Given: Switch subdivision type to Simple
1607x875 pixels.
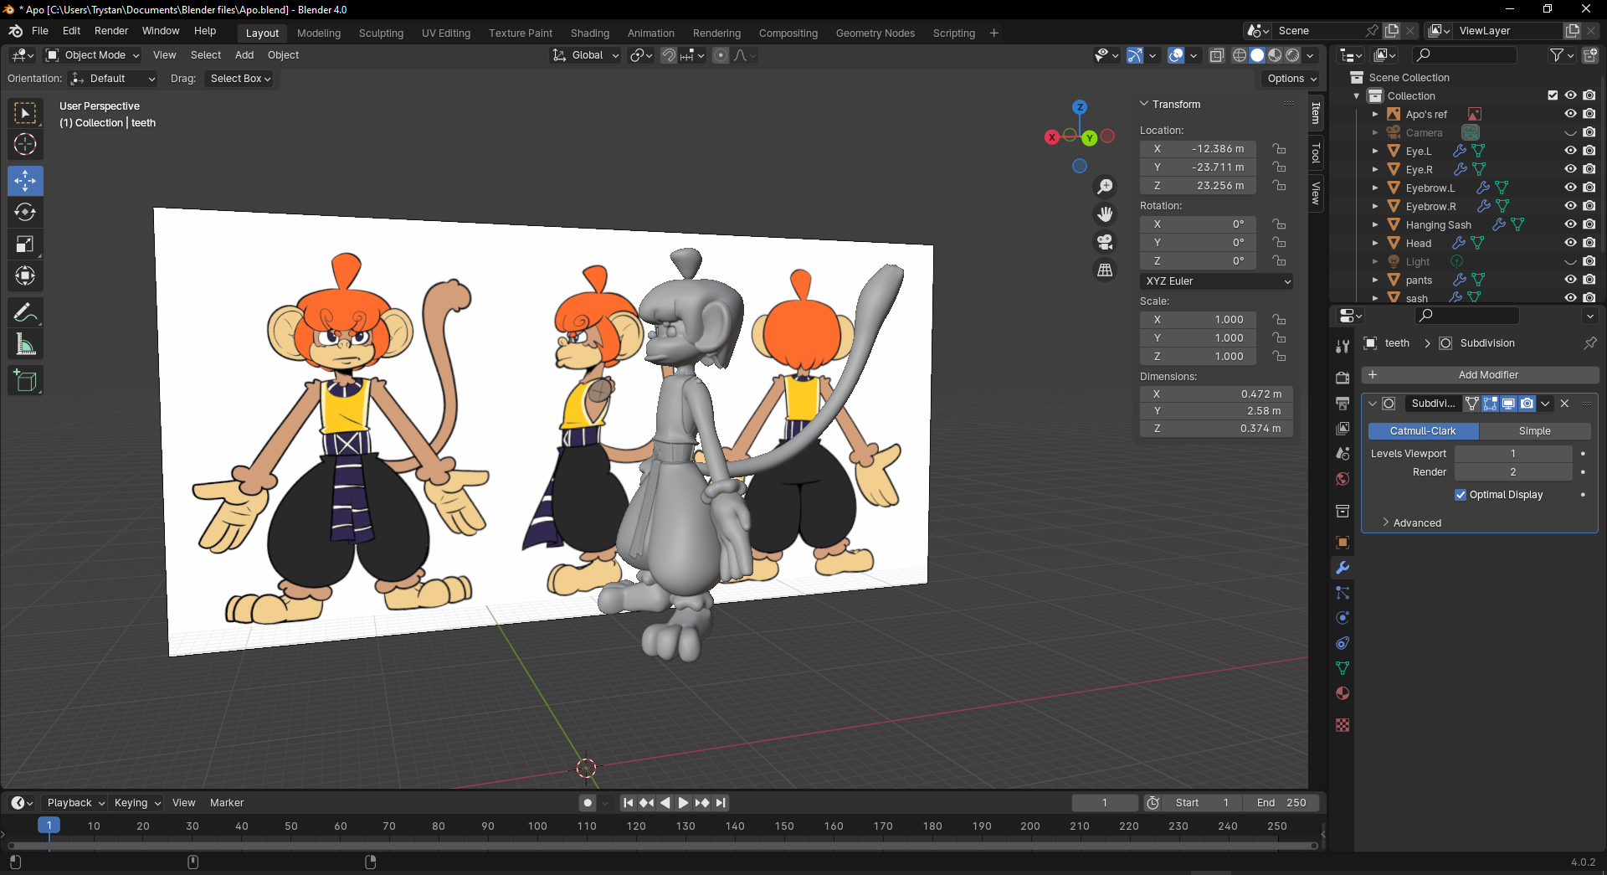Looking at the screenshot, I should [x=1534, y=431].
